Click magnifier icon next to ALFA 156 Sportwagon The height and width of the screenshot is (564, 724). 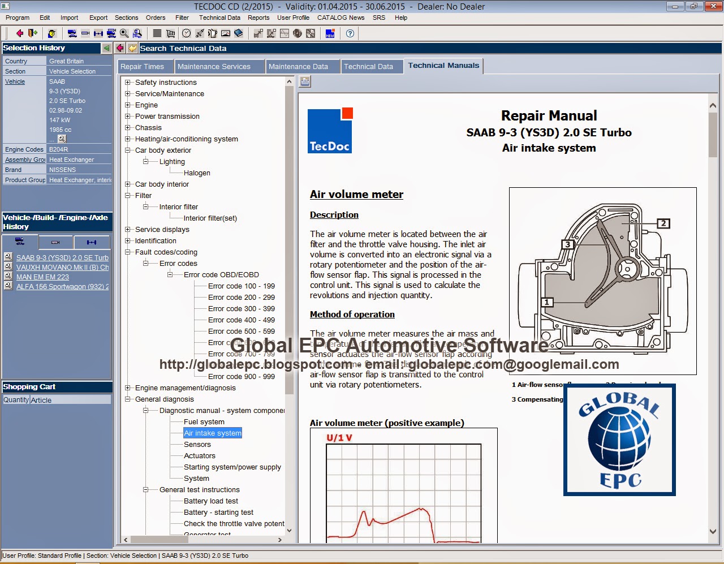[x=8, y=286]
